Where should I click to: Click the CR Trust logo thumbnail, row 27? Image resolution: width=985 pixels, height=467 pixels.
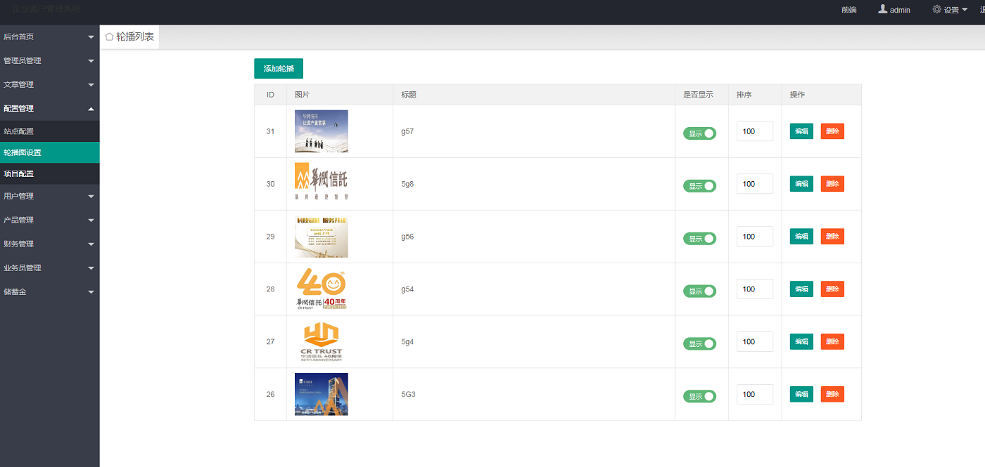click(321, 342)
